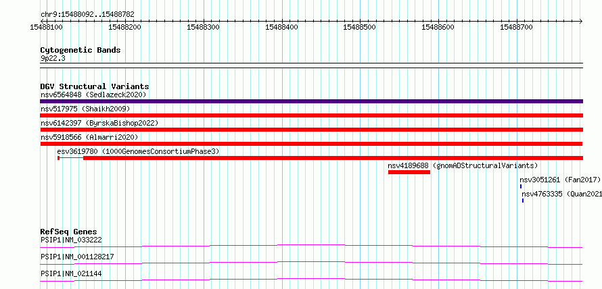Viewport: 602px width, 289px height.
Task: Select the dark purple nsv6564848 variant bar
Action: (311, 101)
